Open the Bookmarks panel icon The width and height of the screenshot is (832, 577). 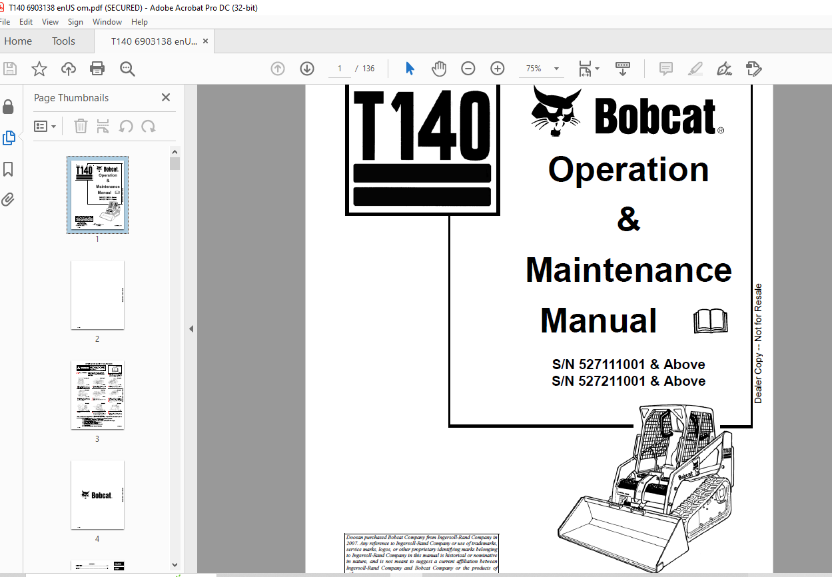(8, 169)
